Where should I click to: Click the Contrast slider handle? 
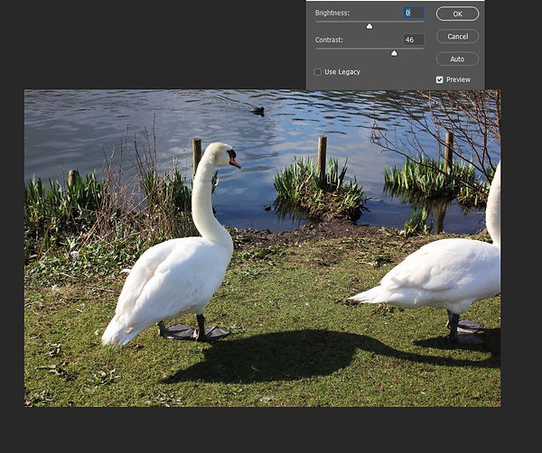(x=394, y=53)
